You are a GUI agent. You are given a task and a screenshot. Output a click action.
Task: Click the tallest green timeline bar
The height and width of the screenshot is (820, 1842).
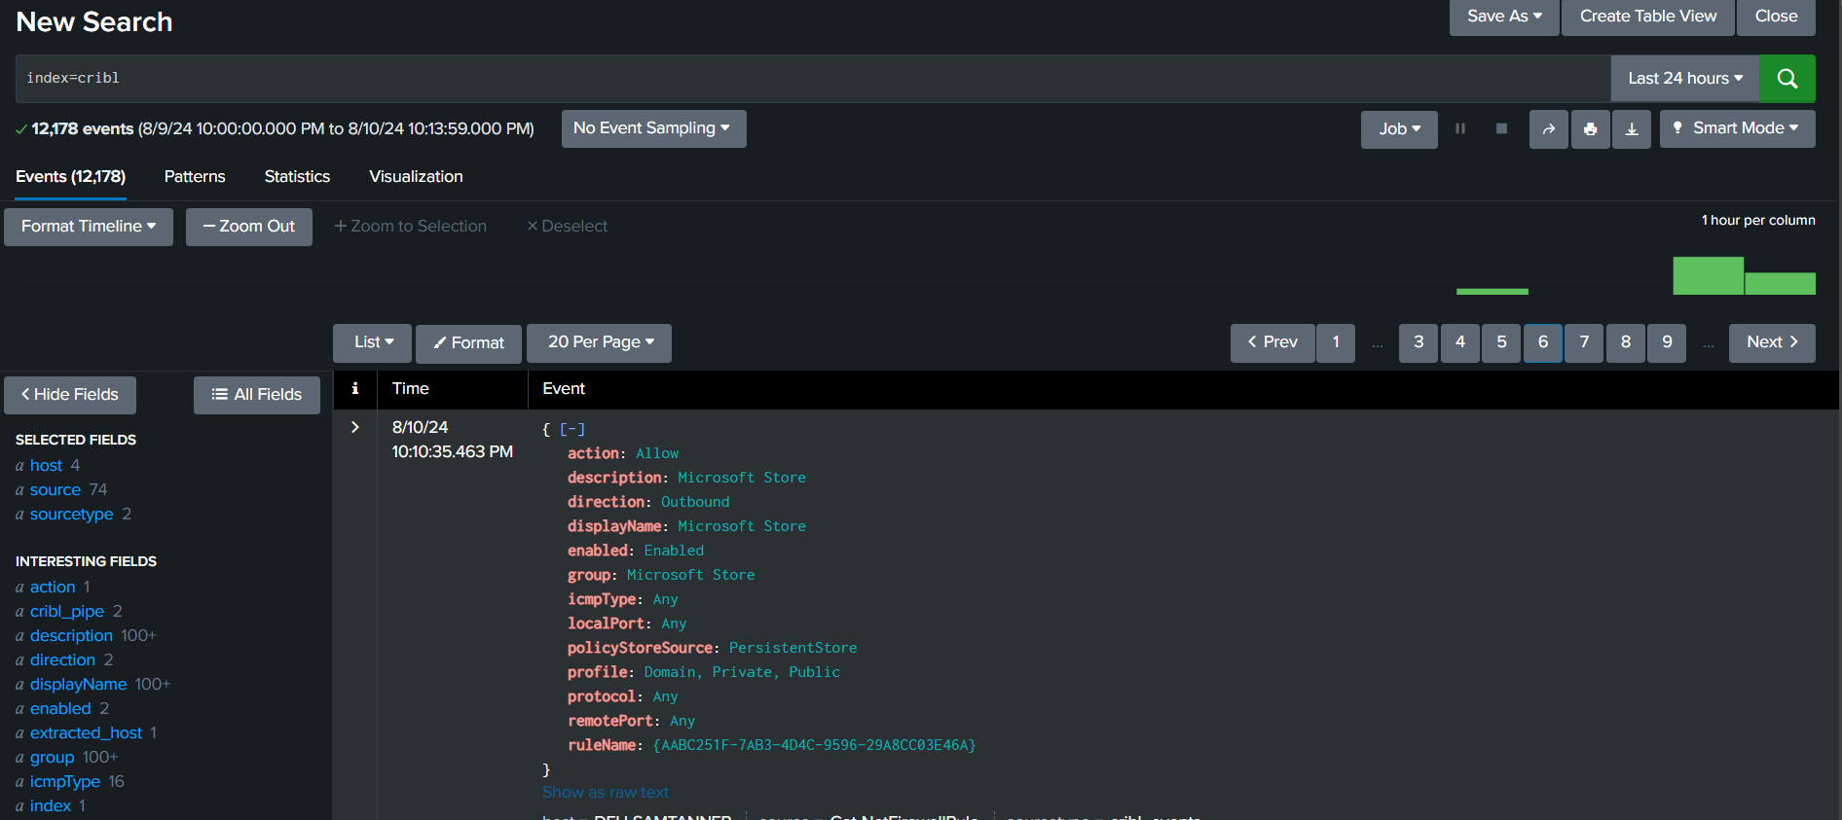(1708, 275)
